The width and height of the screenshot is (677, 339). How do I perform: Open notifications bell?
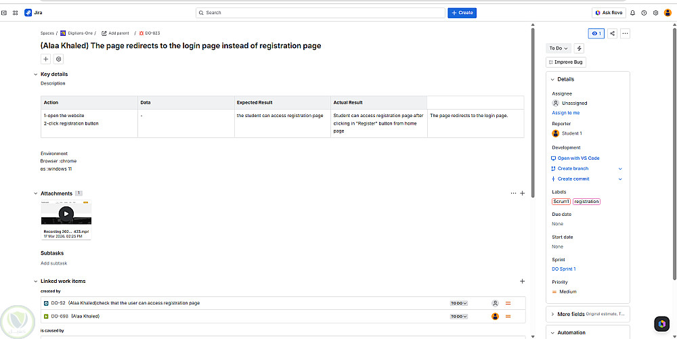(x=633, y=13)
